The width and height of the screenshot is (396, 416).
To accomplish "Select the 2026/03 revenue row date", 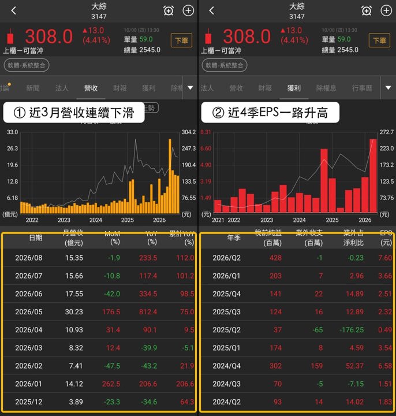I will click(29, 348).
